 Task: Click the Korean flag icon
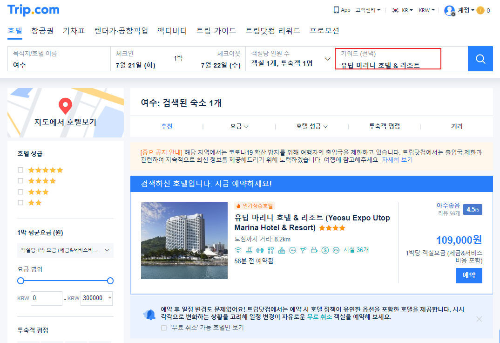pyautogui.click(x=395, y=10)
